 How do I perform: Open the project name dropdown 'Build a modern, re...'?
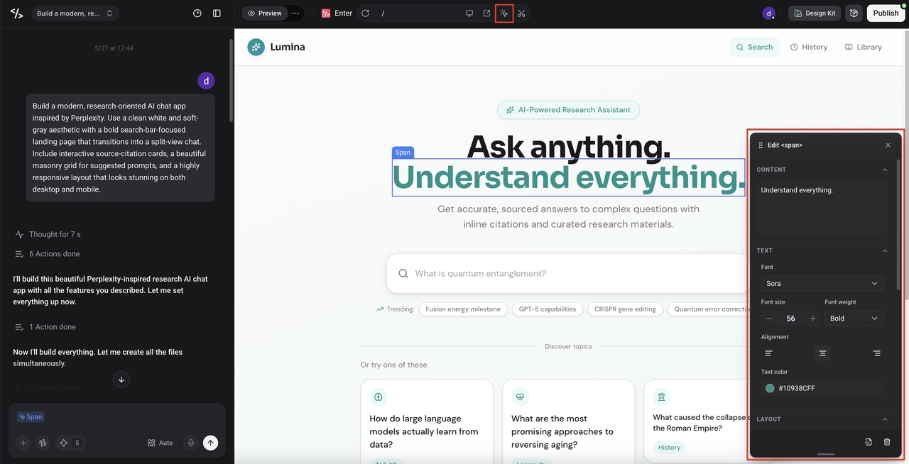point(75,13)
